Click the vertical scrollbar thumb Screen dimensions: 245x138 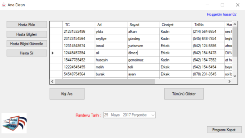pyautogui.click(x=235, y=42)
